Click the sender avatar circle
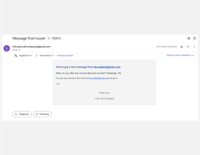 tap(7, 48)
